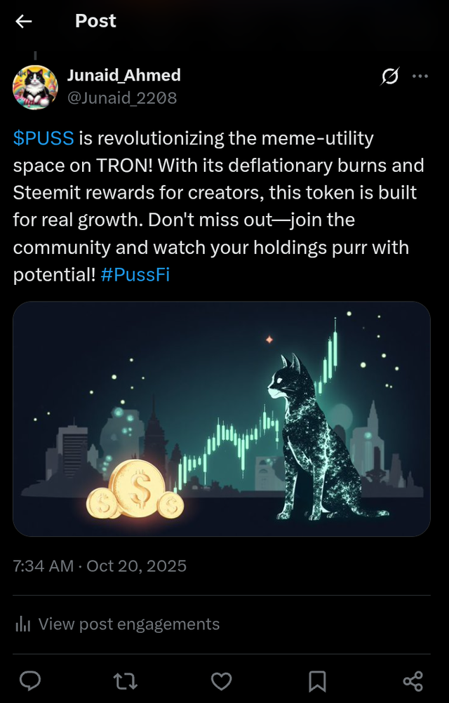
Task: Open the #PussFi hashtag
Action: pos(135,275)
